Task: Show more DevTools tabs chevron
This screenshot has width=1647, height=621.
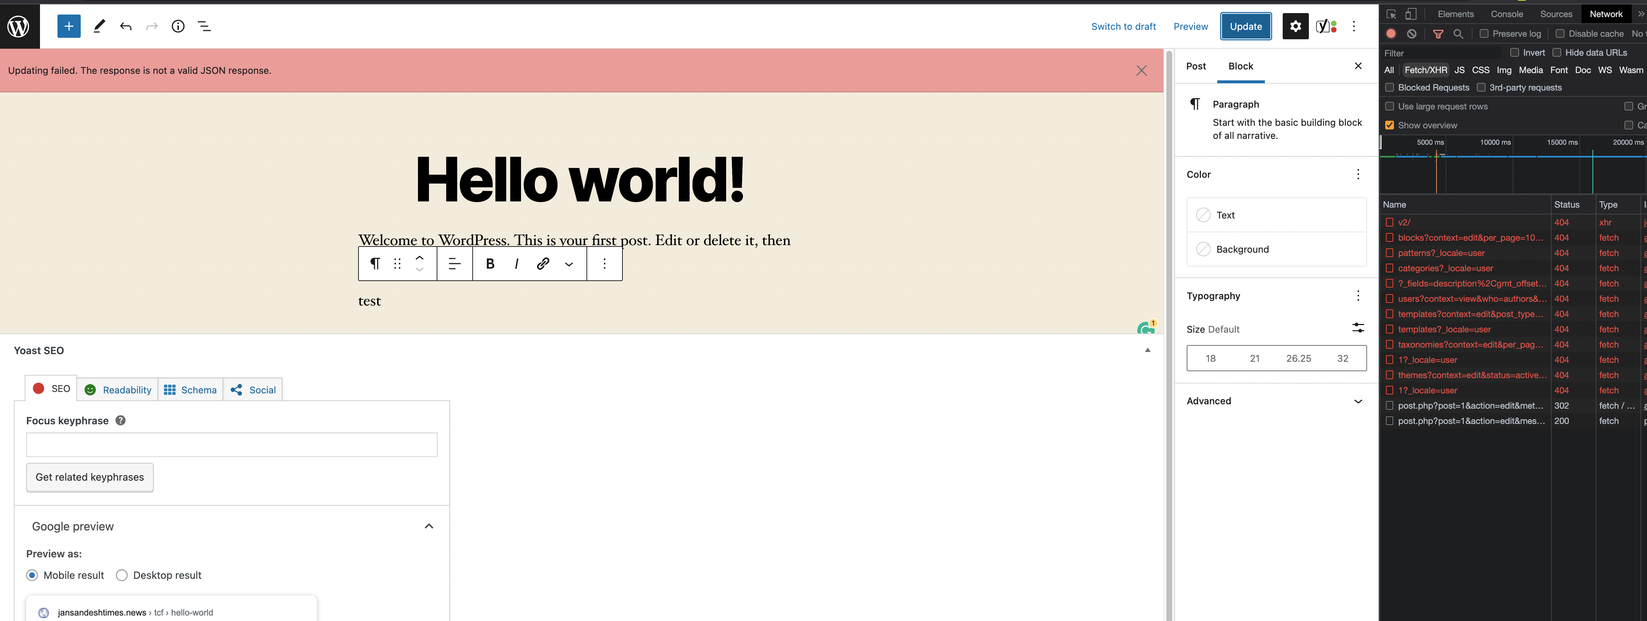Action: 1640,14
